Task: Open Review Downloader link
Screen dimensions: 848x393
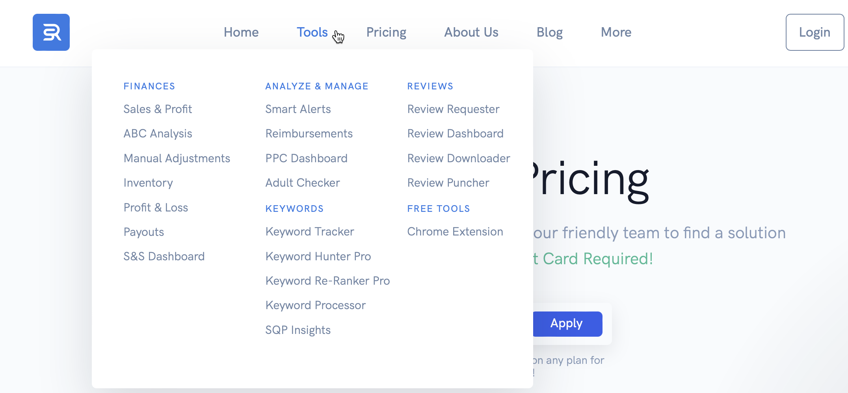Action: [459, 158]
